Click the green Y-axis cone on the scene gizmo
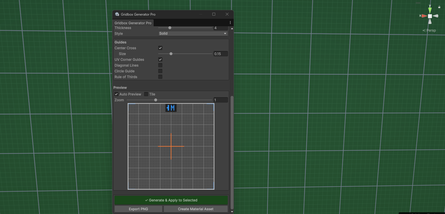Viewport: 445px width, 214px height. [x=430, y=10]
